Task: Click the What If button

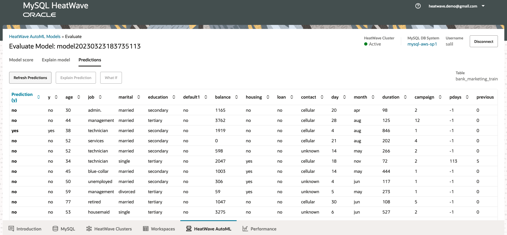Action: (111, 78)
